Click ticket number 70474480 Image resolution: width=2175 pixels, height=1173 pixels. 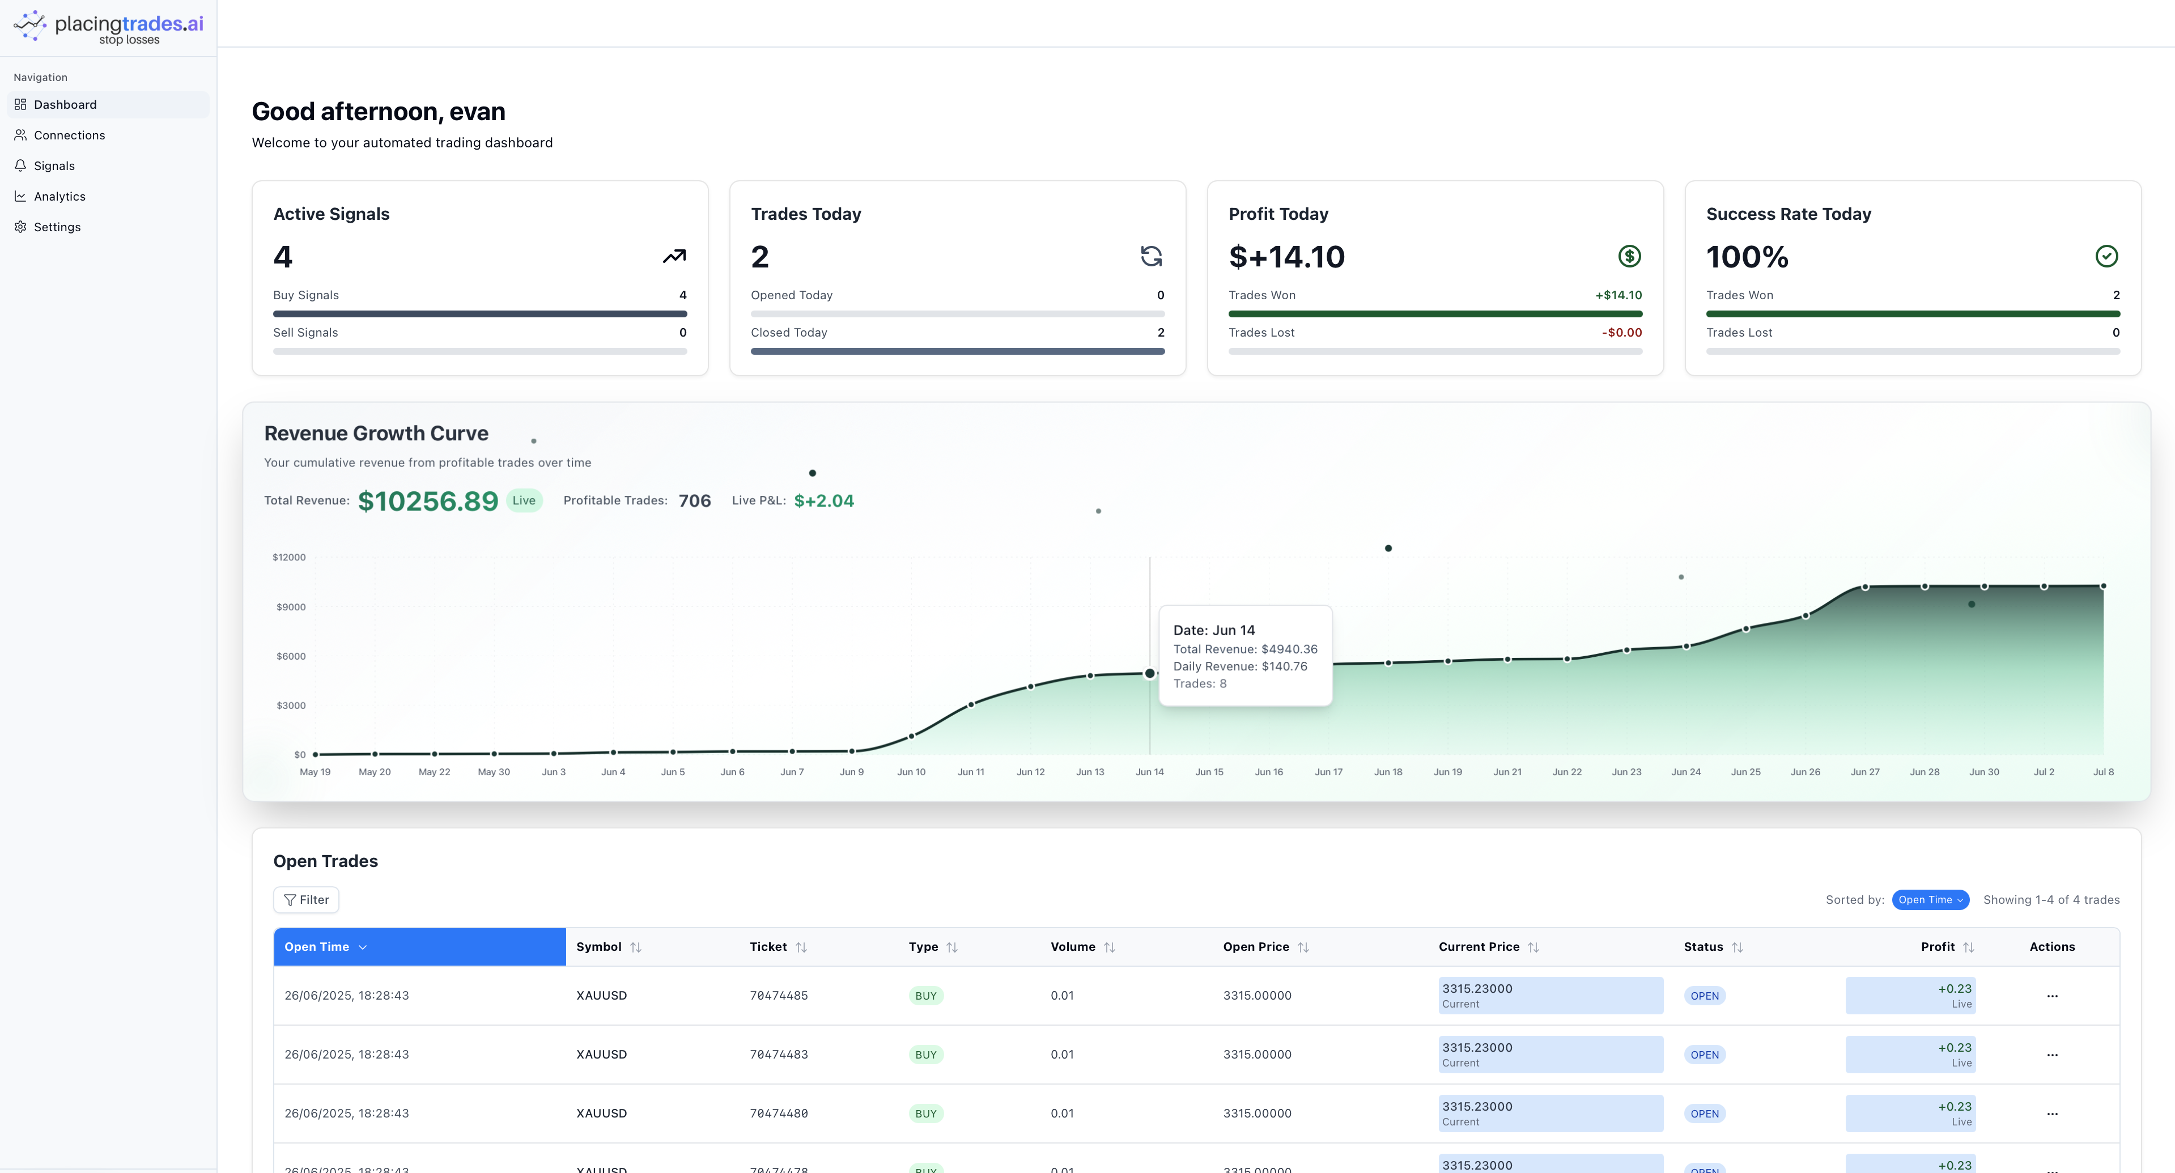pyautogui.click(x=779, y=1114)
